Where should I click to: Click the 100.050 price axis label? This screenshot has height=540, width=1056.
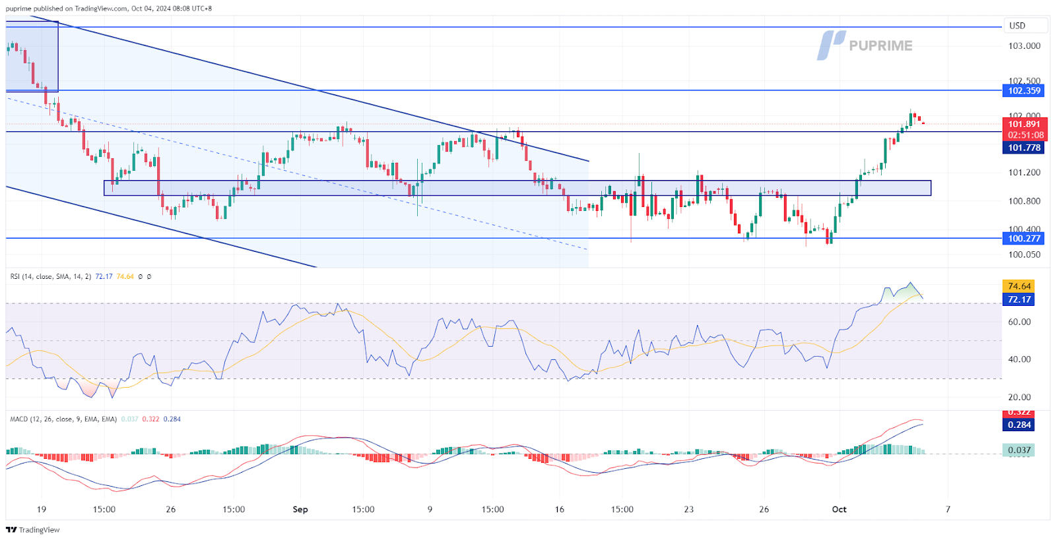(1024, 255)
